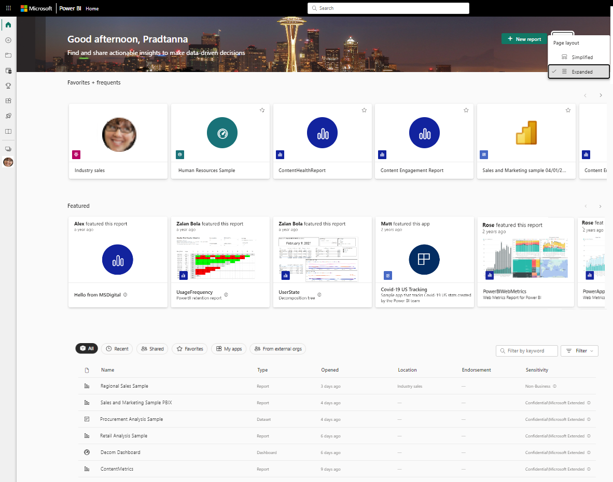
Task: Open Deployment pipelines rocket icon
Action: pyautogui.click(x=8, y=116)
